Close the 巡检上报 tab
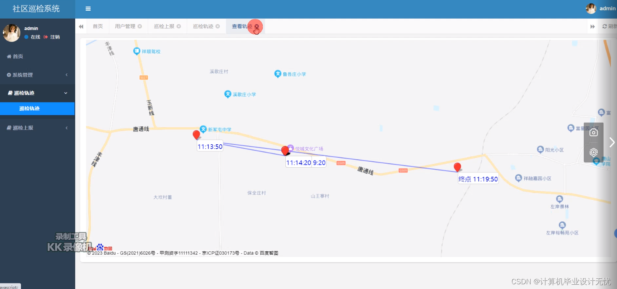Viewport: 617px width, 289px height. click(x=179, y=26)
